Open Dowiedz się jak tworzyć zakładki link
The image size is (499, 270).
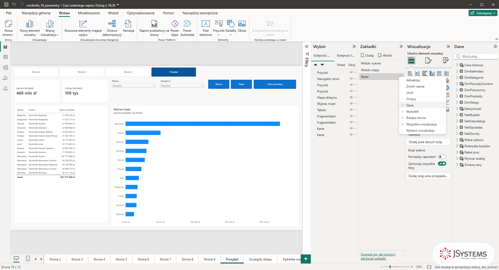coord(378,256)
